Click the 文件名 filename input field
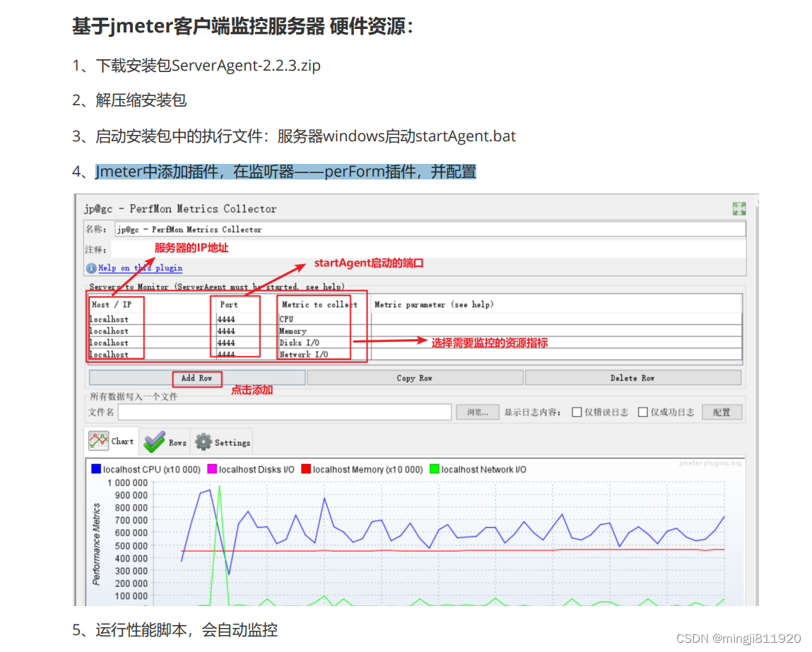Viewport: 812px width, 652px height. 285,413
